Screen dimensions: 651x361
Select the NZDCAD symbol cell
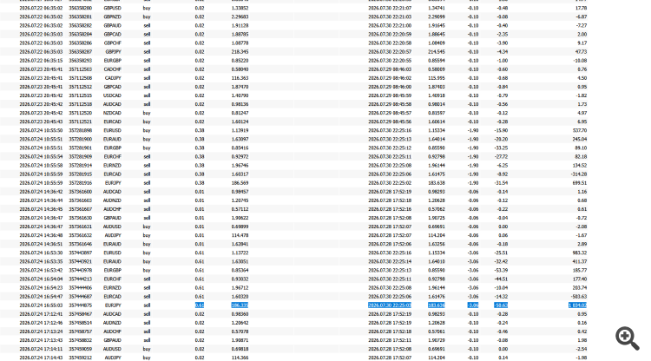click(x=112, y=113)
